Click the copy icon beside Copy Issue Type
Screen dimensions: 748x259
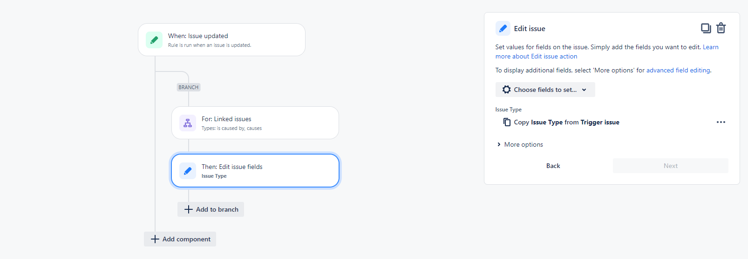pos(507,122)
